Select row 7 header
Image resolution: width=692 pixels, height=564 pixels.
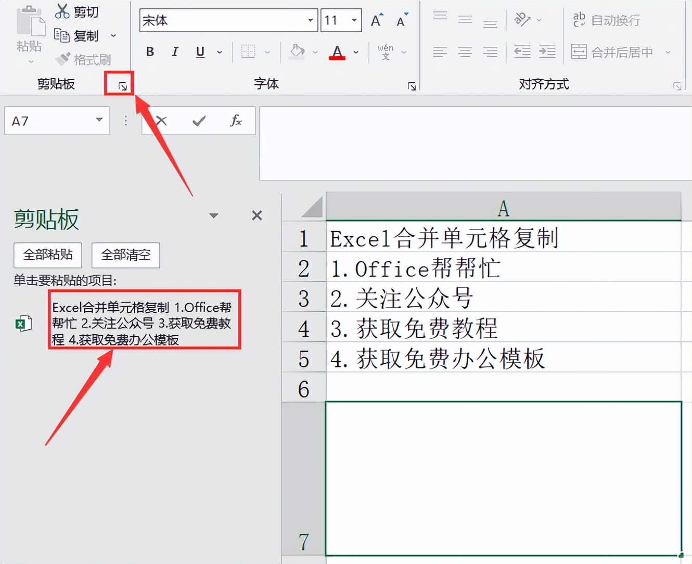pos(304,479)
